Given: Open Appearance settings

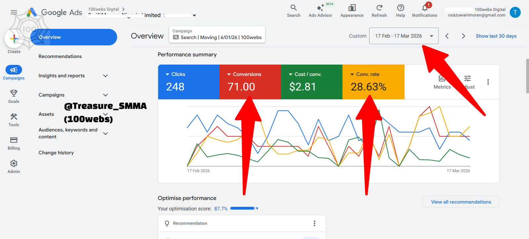Looking at the screenshot, I should (352, 11).
